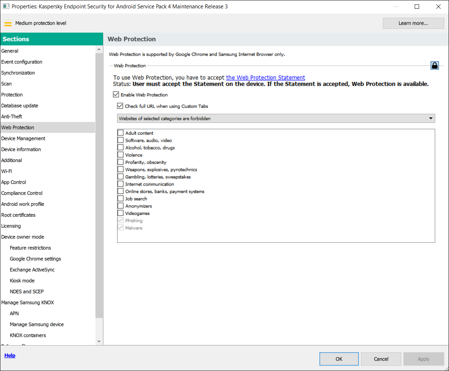This screenshot has height=371, width=449.
Task: Open the forbidden website categories dropdown
Action: (x=431, y=118)
